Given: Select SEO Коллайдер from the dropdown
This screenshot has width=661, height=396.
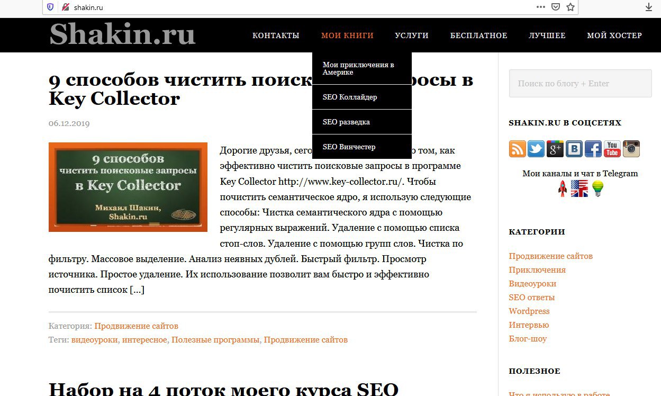Looking at the screenshot, I should (362, 97).
